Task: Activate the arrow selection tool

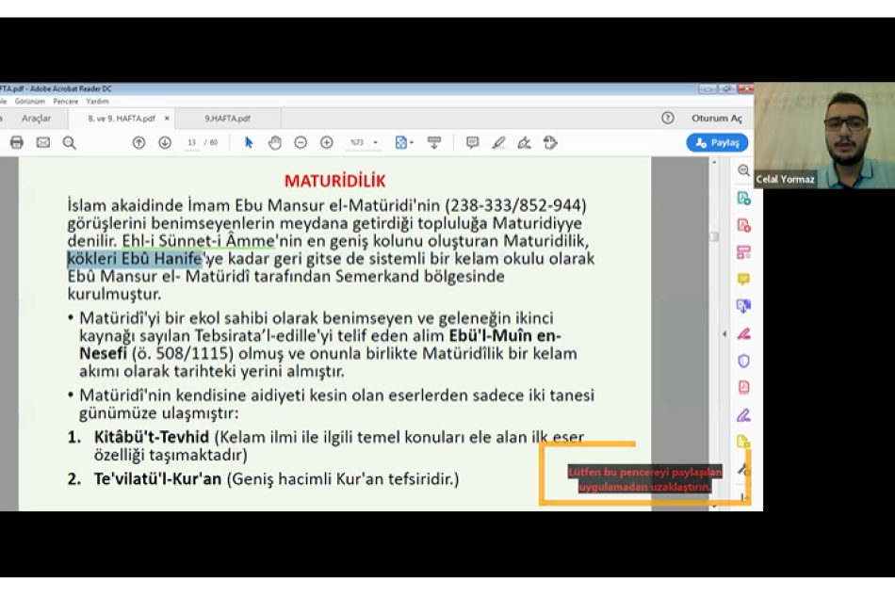Action: [x=248, y=142]
